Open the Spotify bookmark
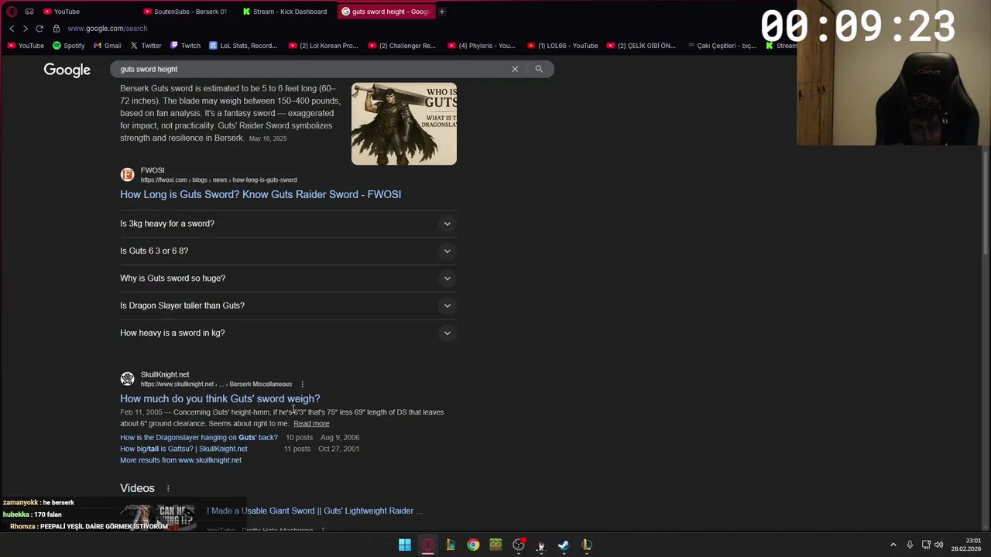Viewport: 991px width, 557px height. [x=69, y=46]
